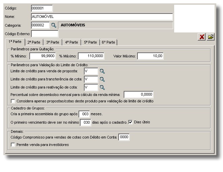Open image file with folder icon
Screen dimensions: 223x172
211,37
